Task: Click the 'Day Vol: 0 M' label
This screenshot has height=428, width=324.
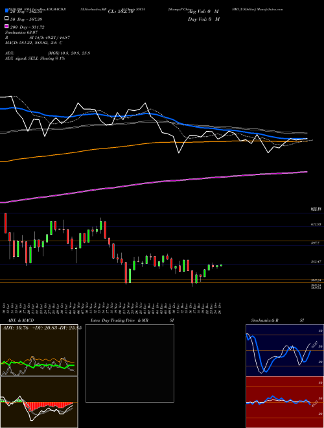Action: click(x=203, y=19)
